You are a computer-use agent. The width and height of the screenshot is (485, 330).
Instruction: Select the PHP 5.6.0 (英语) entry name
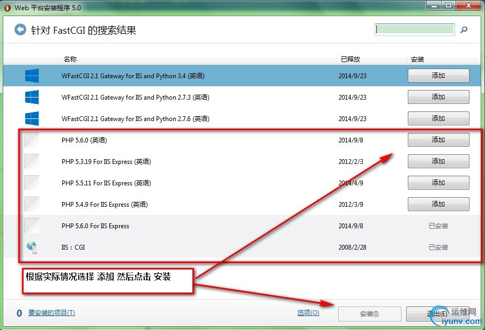click(84, 140)
